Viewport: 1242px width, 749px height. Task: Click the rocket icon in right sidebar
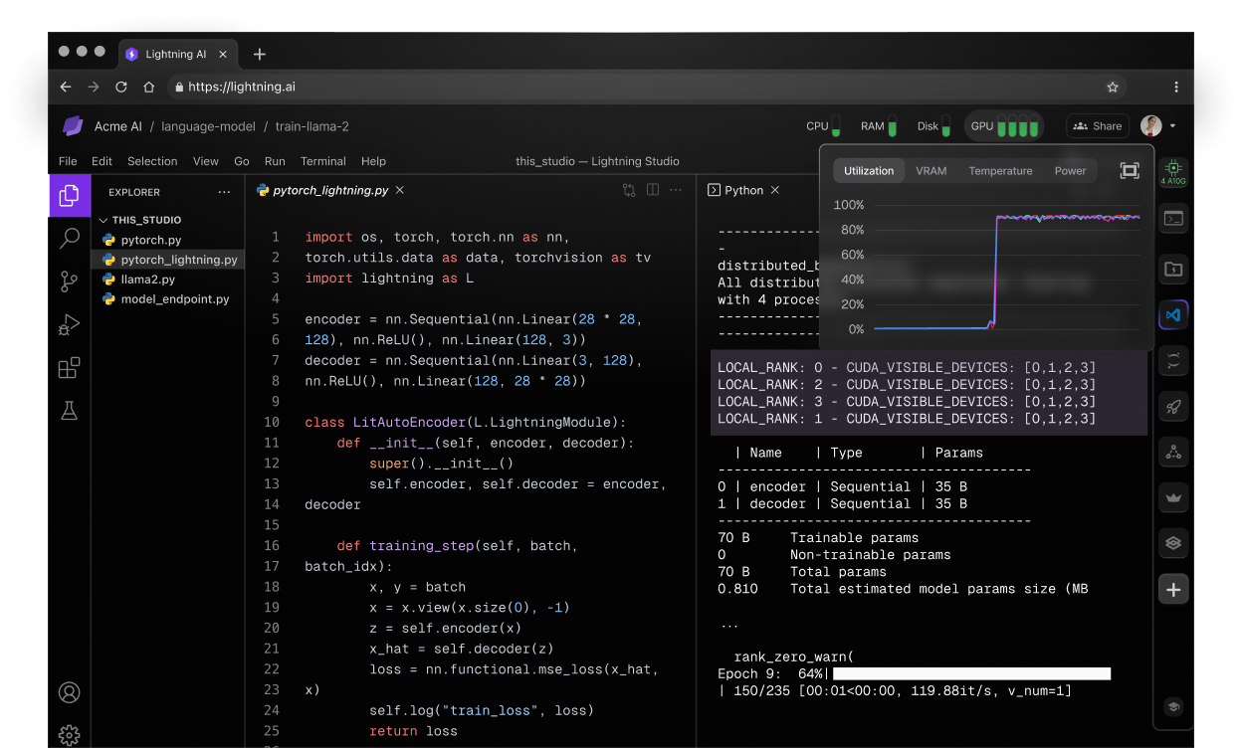1173,406
